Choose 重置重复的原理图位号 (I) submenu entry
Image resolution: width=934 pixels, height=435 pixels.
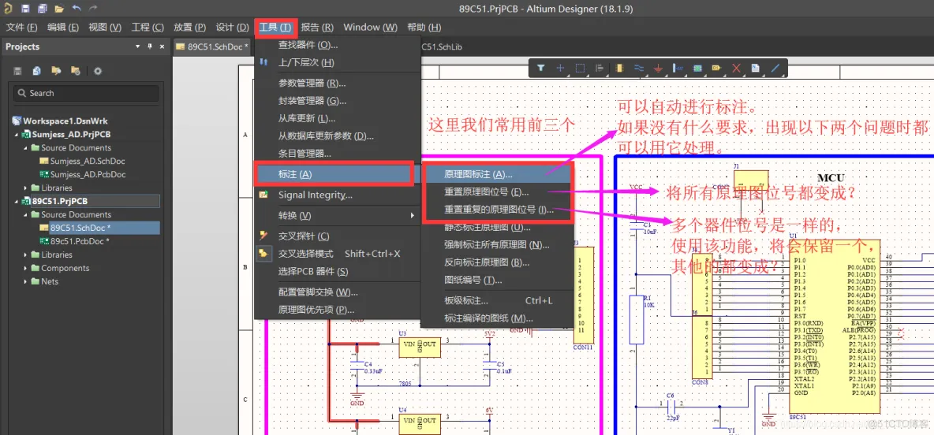point(498,210)
